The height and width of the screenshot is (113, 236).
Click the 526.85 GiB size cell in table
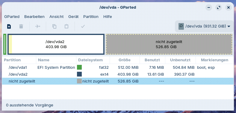pos(128,81)
